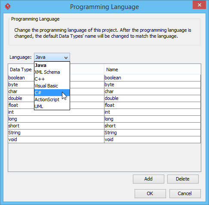Click the Name column header

click(x=152, y=69)
